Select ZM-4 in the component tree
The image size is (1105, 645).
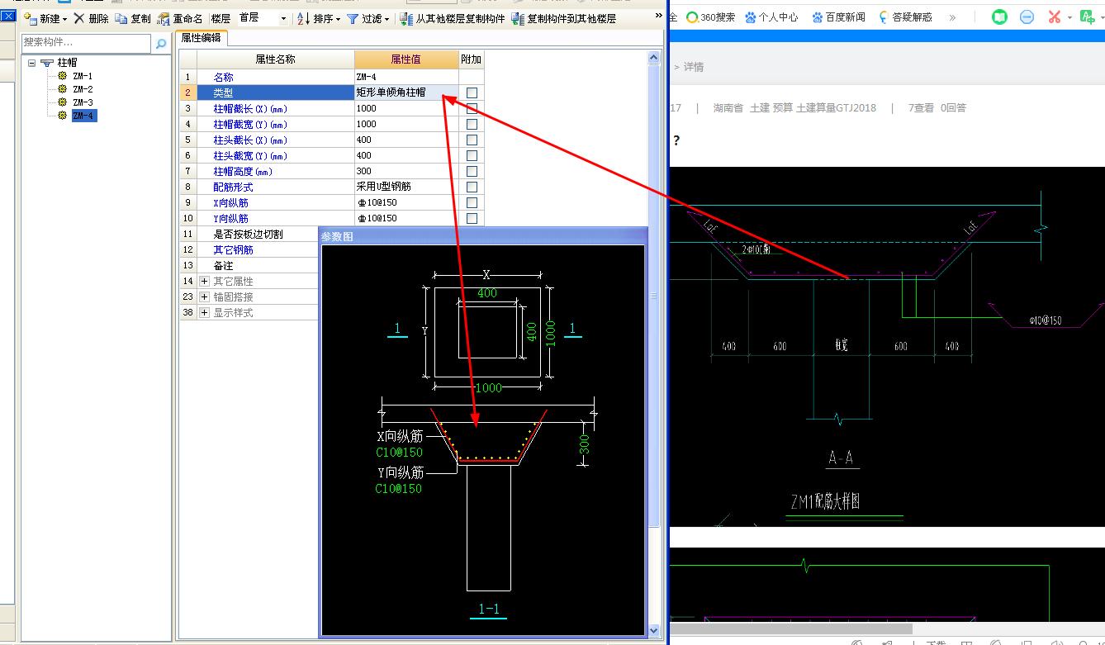click(83, 116)
